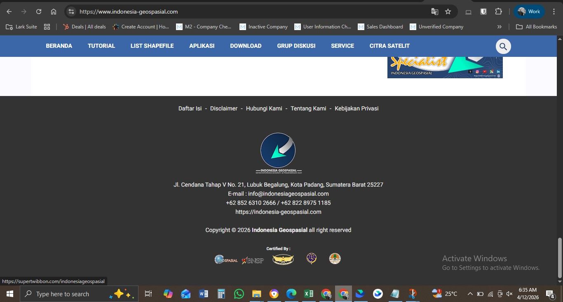View site information icon in address bar
Image resolution: width=563 pixels, height=302 pixels.
tap(71, 12)
